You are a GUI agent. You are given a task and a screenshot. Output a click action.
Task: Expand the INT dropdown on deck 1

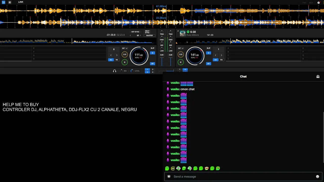(125, 48)
